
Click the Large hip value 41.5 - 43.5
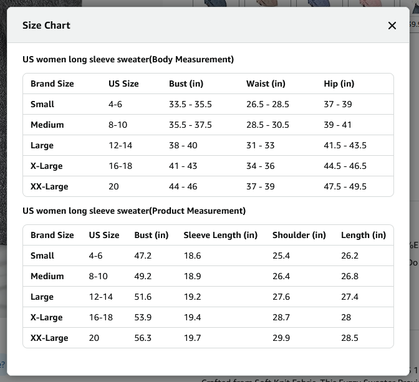pyautogui.click(x=345, y=145)
